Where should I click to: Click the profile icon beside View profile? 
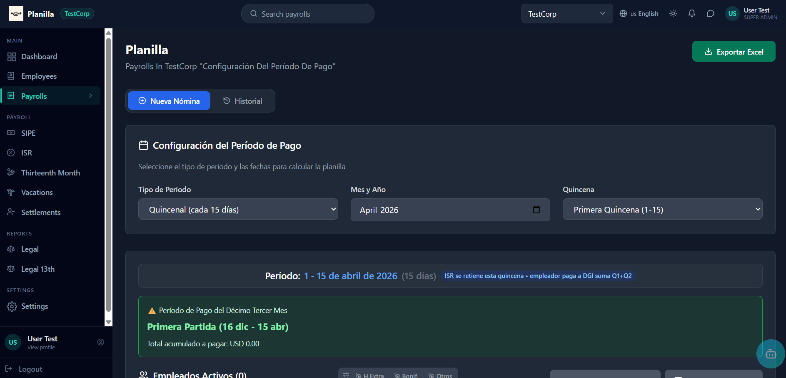[x=101, y=342]
